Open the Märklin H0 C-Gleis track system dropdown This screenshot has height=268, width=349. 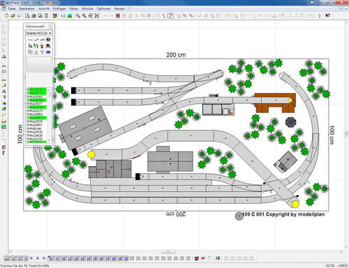pyautogui.click(x=38, y=33)
